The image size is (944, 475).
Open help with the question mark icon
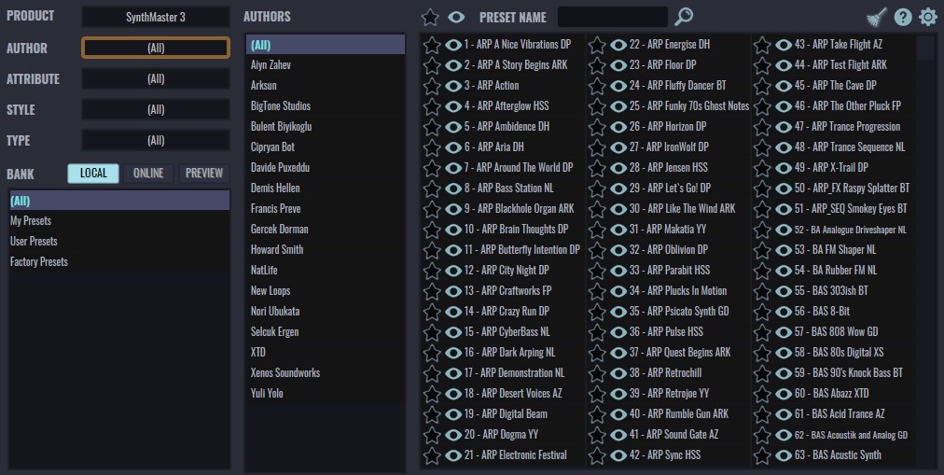click(x=902, y=18)
